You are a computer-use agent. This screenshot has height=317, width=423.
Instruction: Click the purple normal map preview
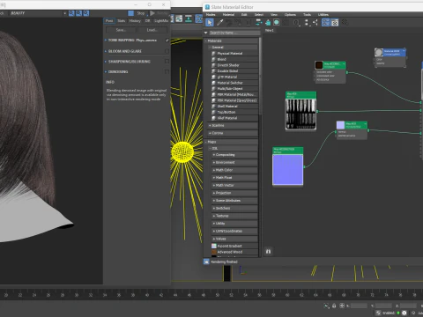tap(288, 170)
